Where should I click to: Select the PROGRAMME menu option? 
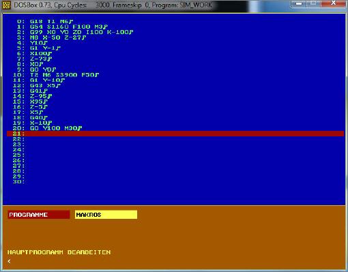[39, 215]
